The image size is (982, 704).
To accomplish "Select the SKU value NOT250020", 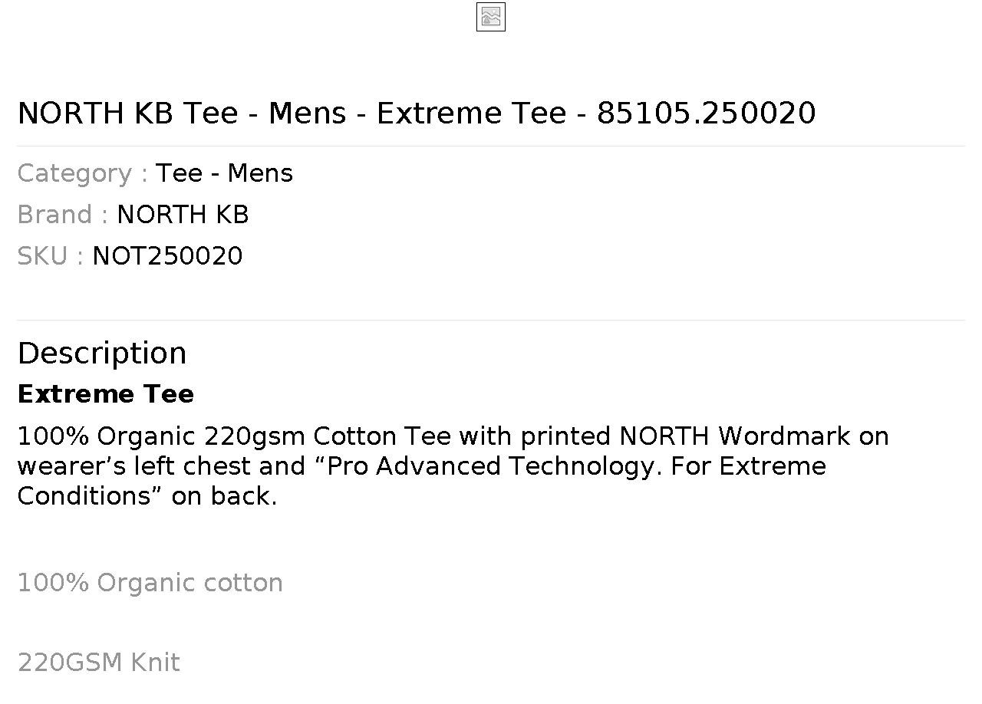I will 167,256.
